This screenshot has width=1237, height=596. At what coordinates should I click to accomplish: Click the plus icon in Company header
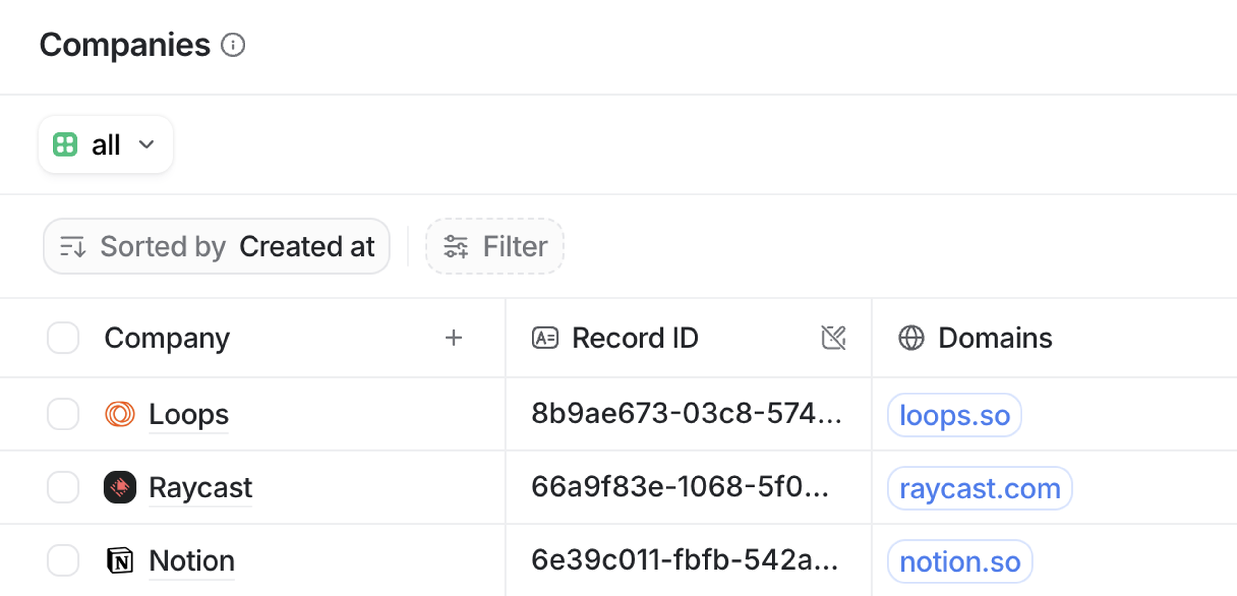pyautogui.click(x=453, y=338)
